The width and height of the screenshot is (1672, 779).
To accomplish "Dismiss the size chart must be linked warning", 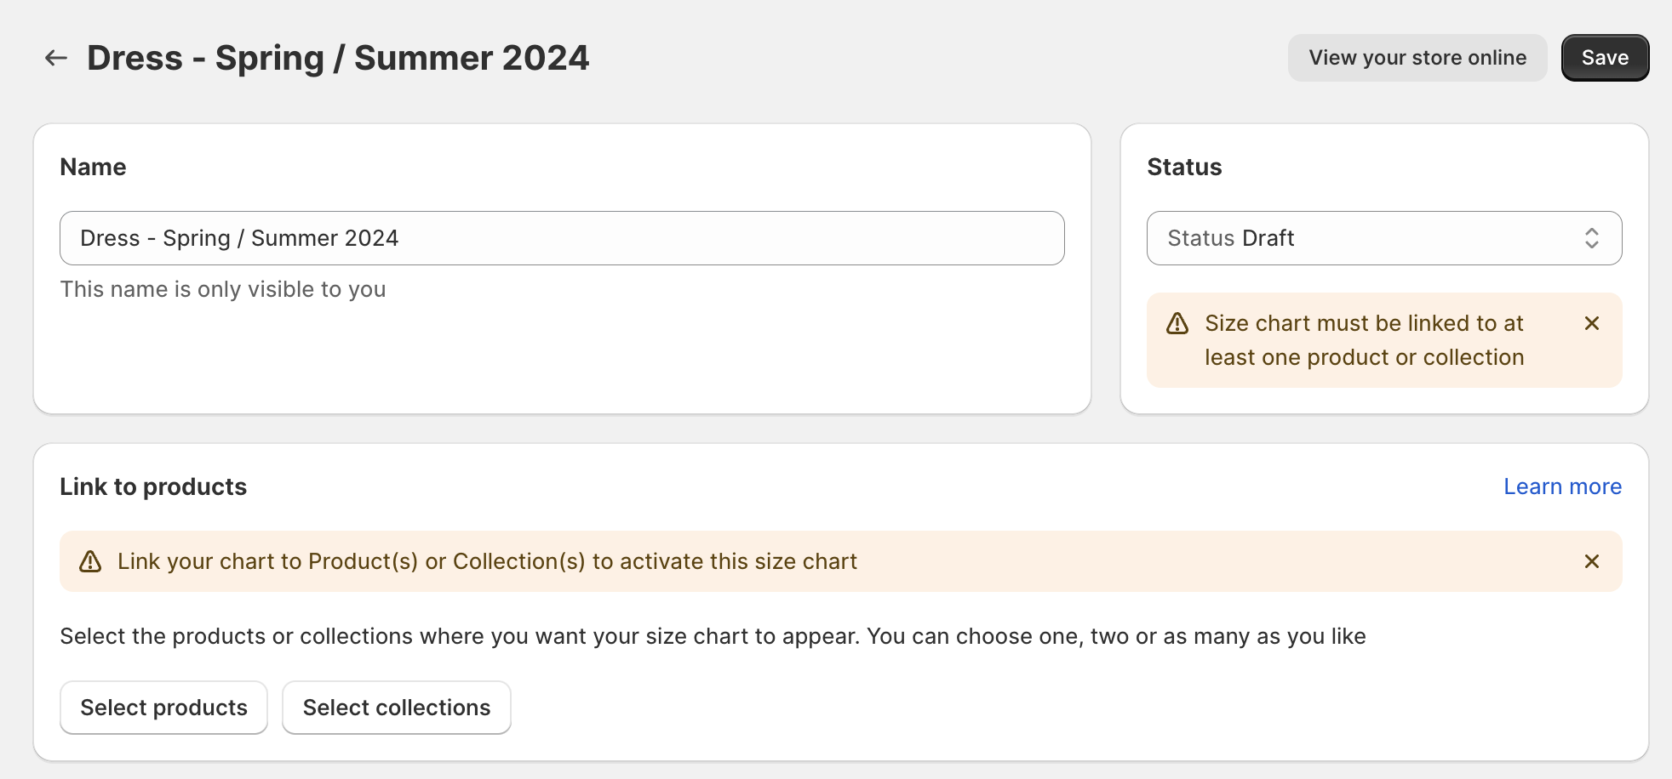I will coord(1592,323).
